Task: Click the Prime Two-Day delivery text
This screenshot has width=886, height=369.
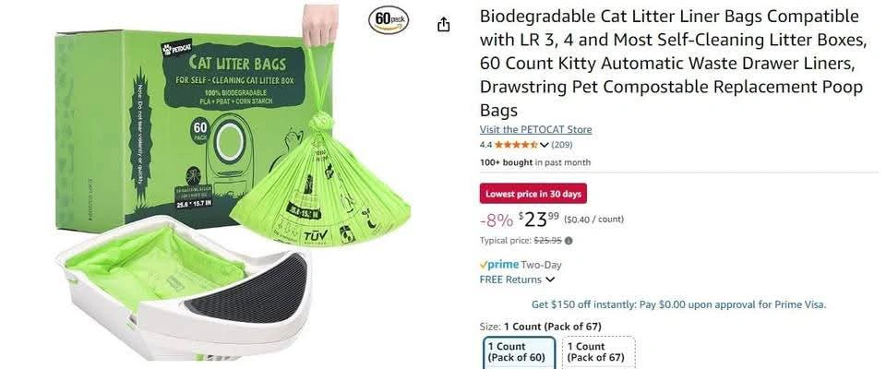Action: pos(521,265)
